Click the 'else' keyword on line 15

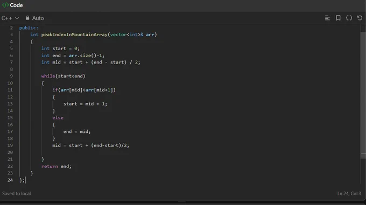pos(58,117)
